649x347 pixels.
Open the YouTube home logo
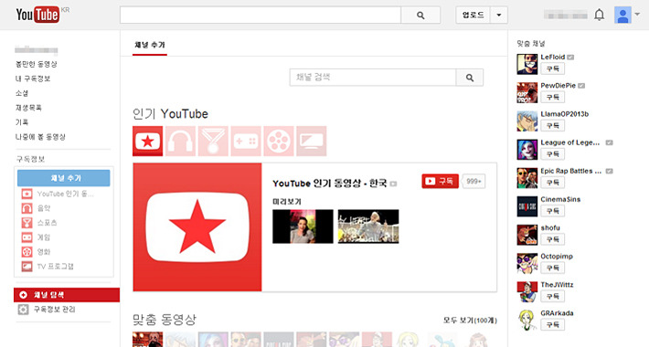[x=38, y=15]
